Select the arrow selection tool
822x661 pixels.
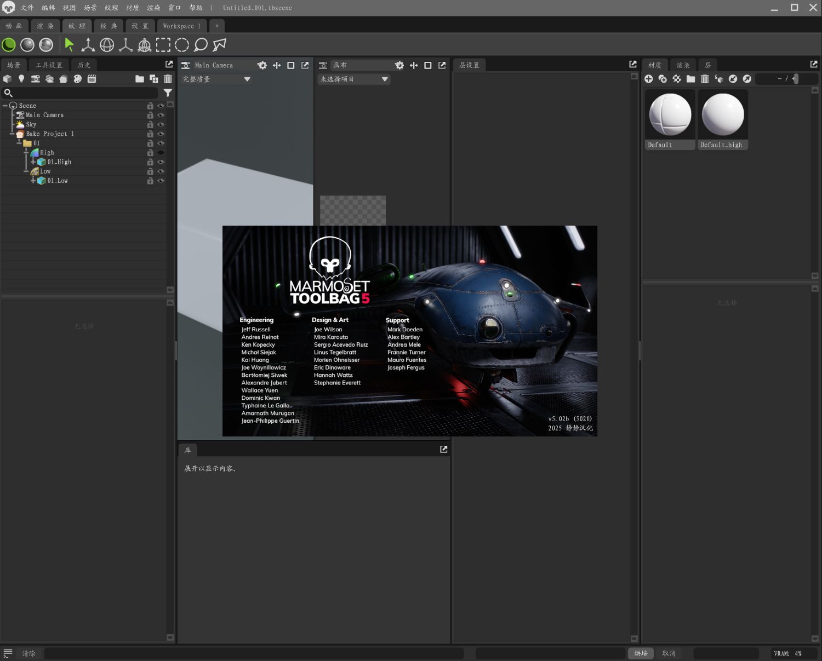69,45
